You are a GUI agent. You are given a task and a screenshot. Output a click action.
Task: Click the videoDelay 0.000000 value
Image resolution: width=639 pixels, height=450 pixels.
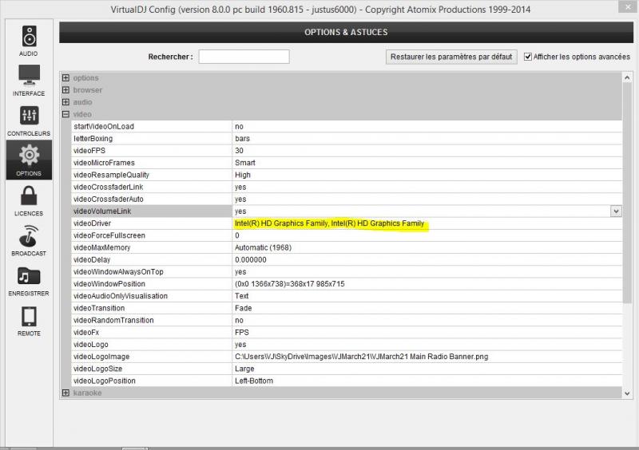[x=250, y=260]
